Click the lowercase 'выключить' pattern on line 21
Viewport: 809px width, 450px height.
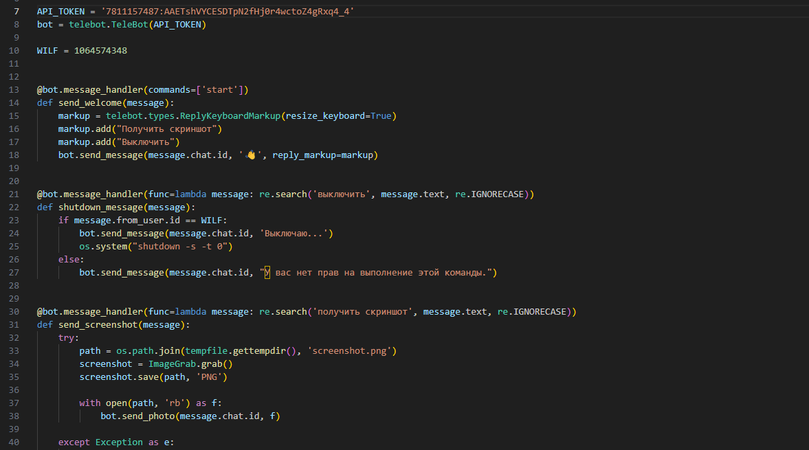coord(342,194)
